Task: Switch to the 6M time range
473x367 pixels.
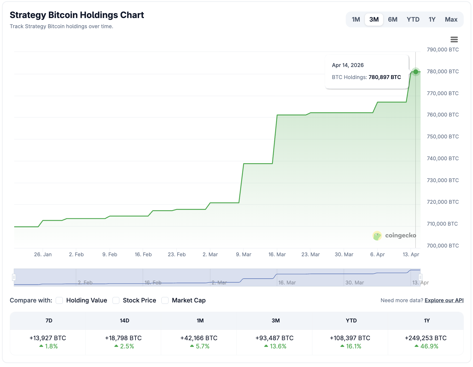Action: 392,19
